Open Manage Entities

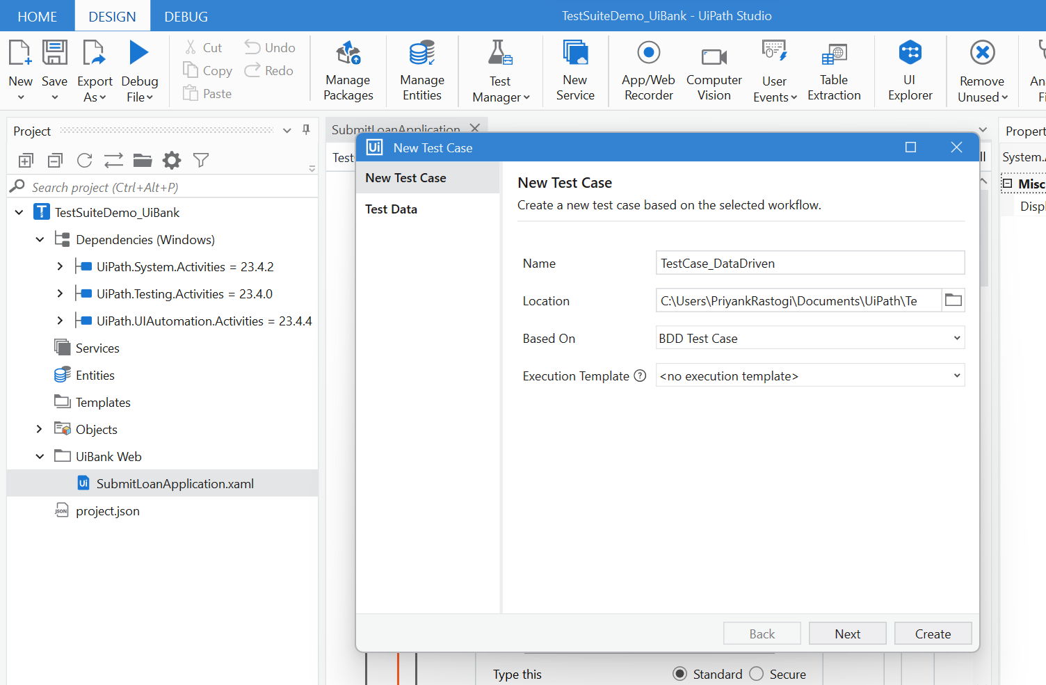click(422, 71)
